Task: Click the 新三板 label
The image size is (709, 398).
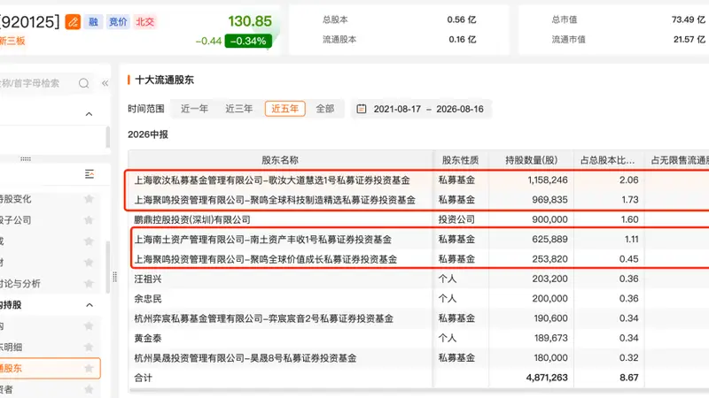Action: click(x=12, y=41)
